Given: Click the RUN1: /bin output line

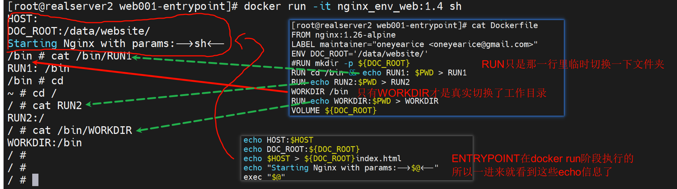Looking at the screenshot, I should pyautogui.click(x=38, y=68).
